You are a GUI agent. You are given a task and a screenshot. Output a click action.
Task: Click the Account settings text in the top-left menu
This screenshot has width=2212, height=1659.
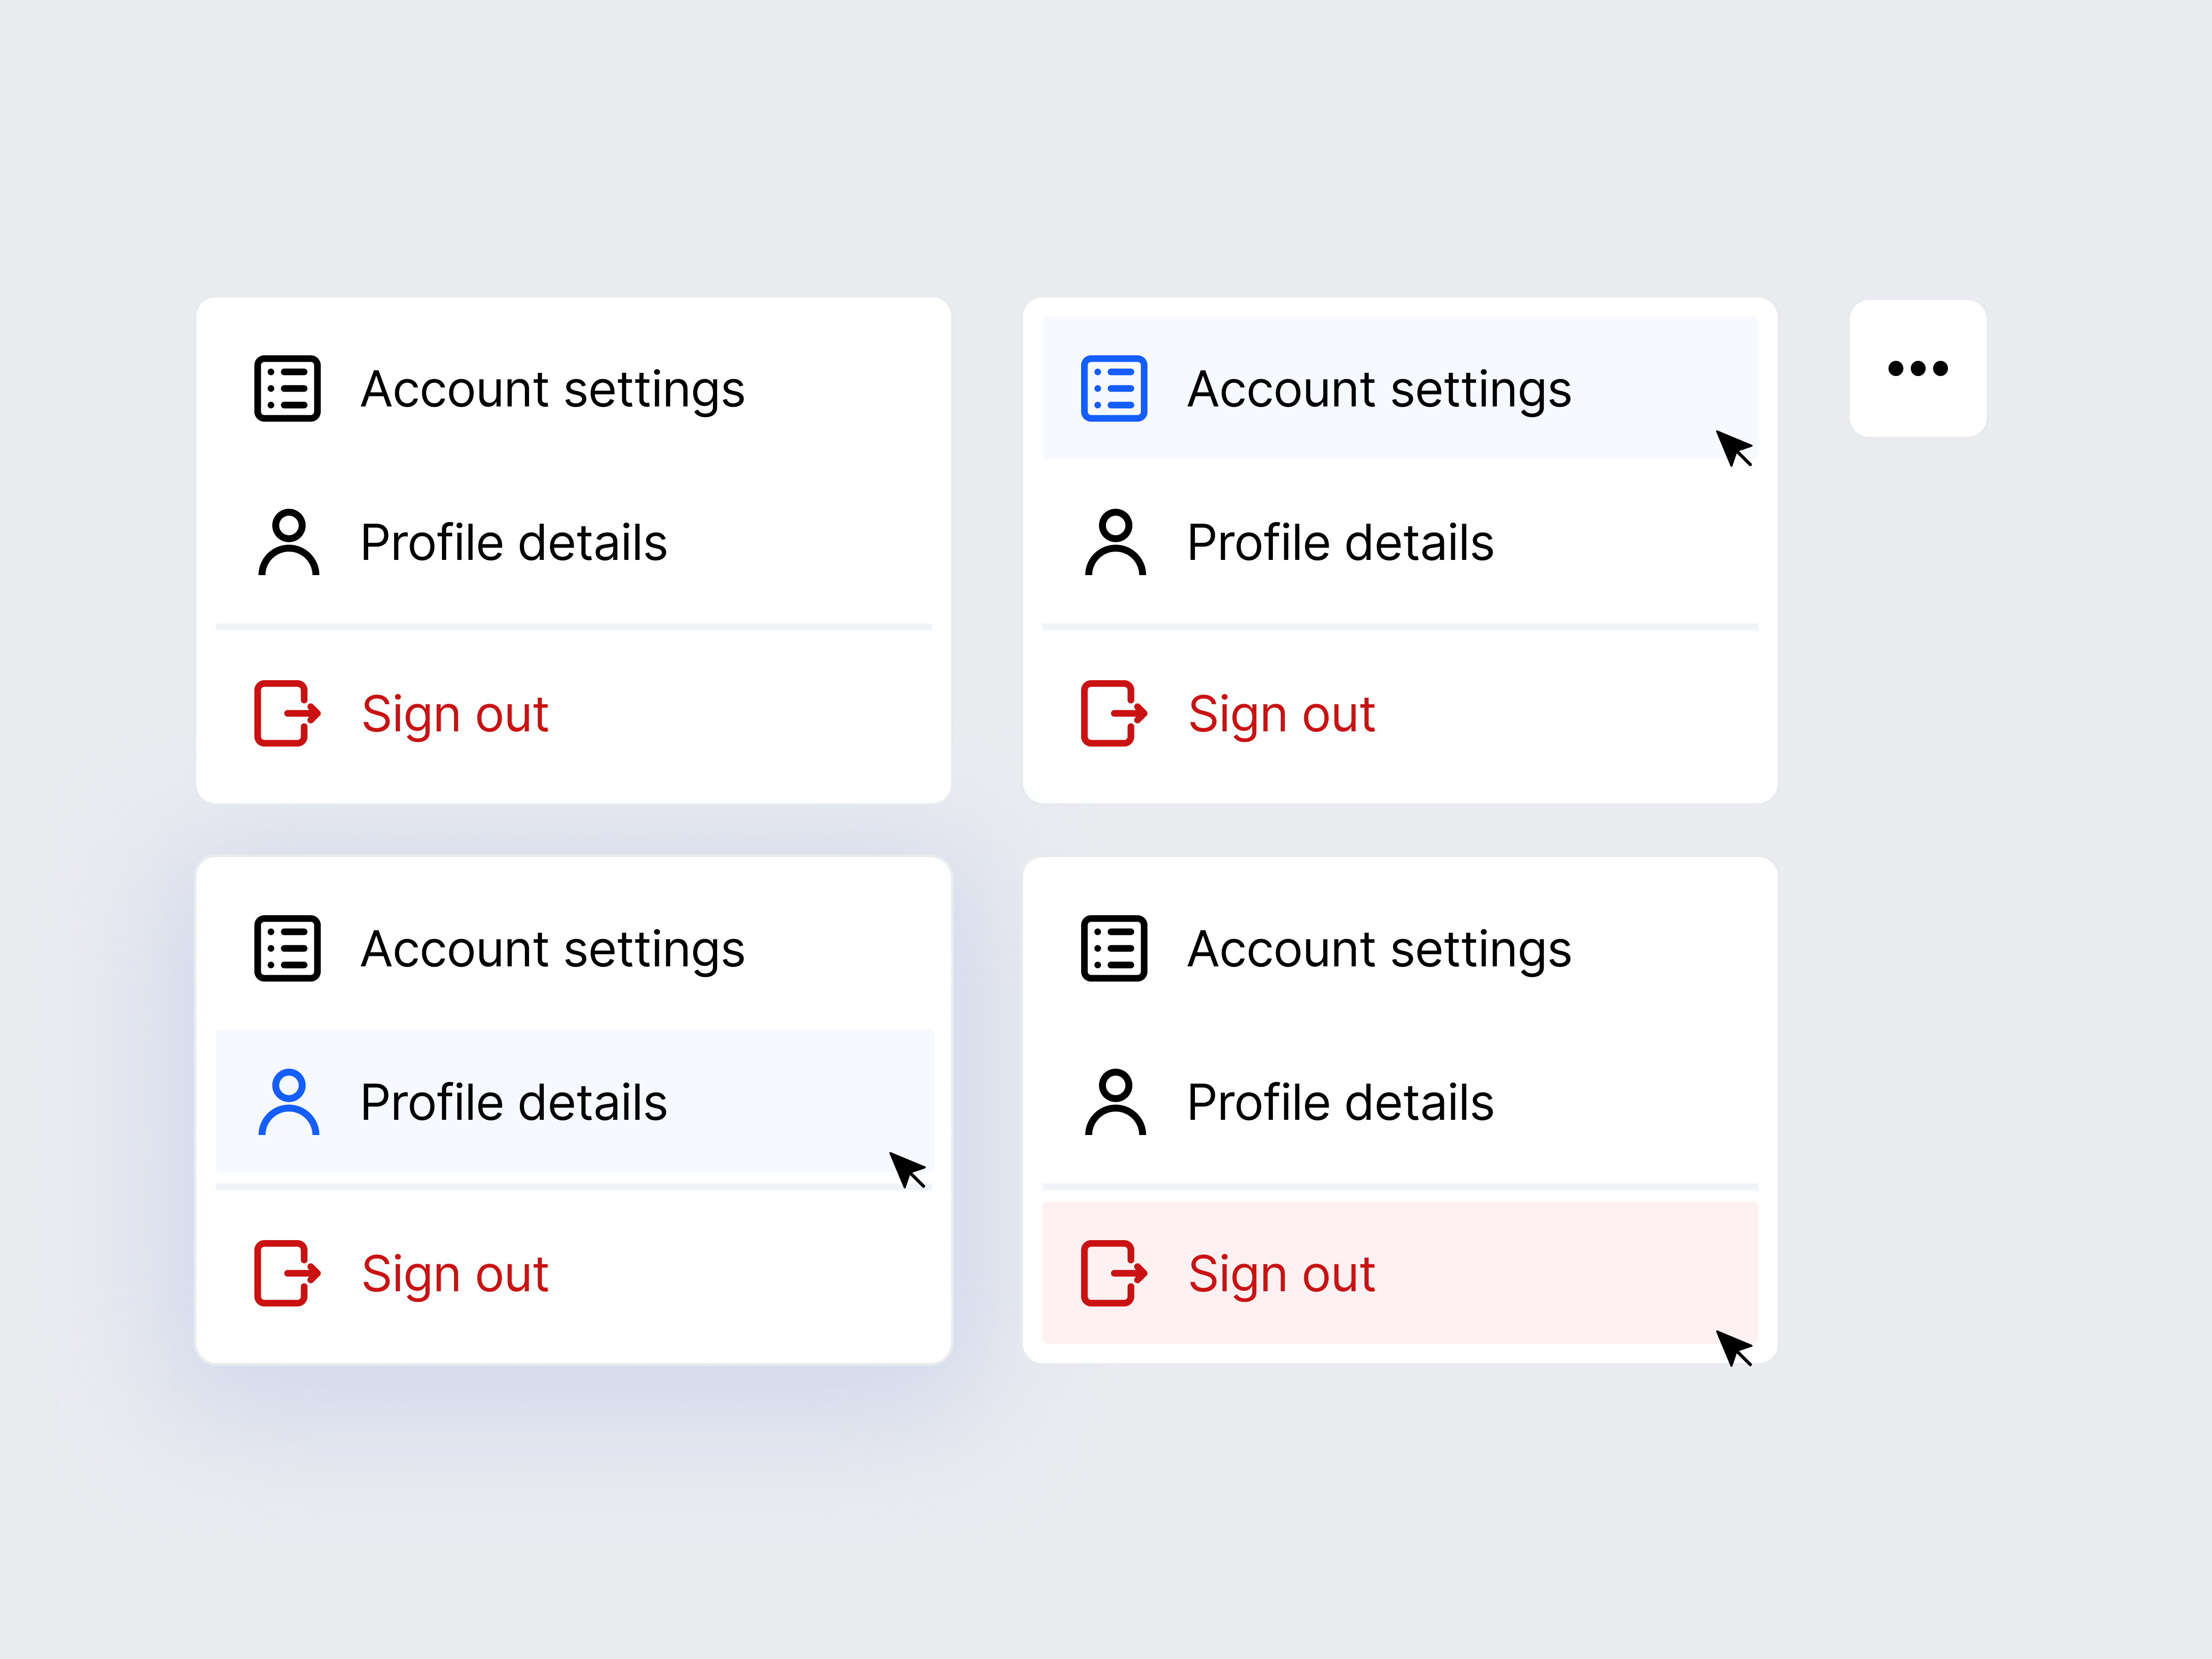(552, 389)
